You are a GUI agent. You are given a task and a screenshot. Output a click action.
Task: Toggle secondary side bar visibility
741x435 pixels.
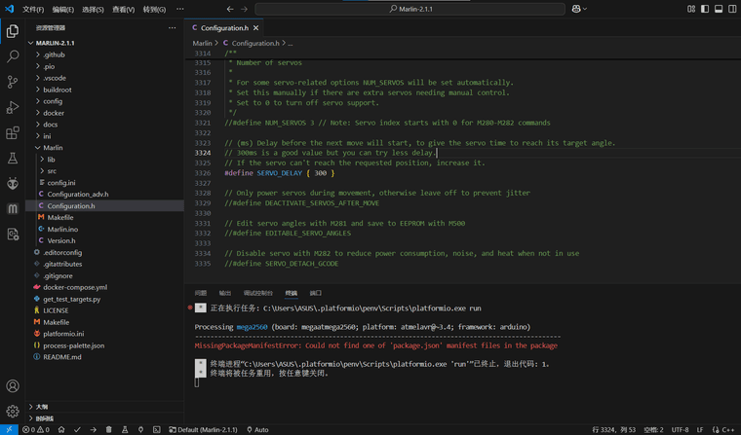pos(732,9)
